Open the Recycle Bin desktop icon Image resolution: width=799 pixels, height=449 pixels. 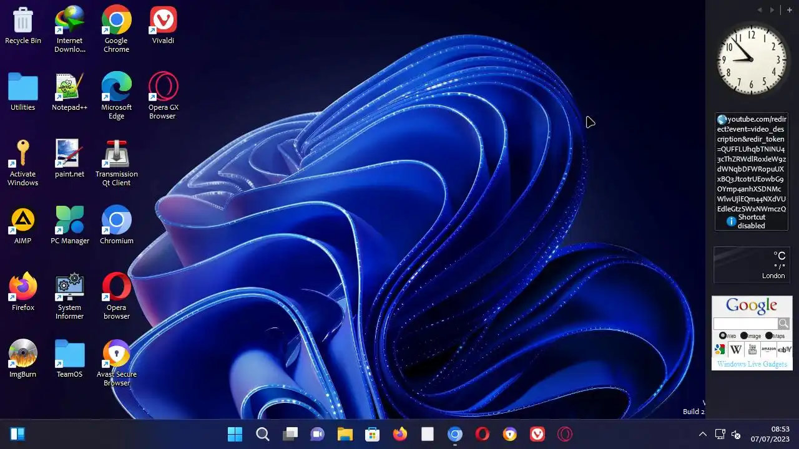23,26
